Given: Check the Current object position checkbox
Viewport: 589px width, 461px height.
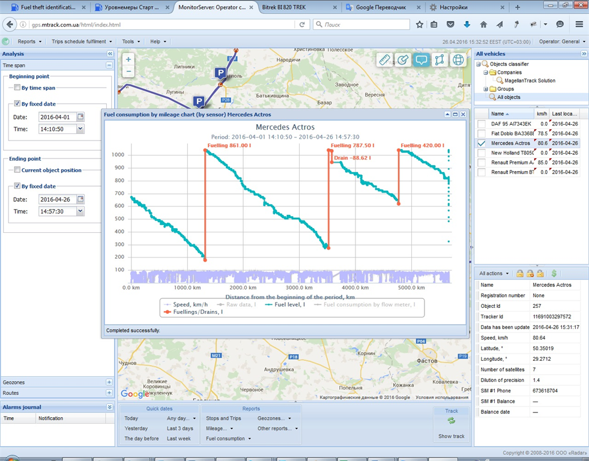Looking at the screenshot, I should click(x=17, y=170).
